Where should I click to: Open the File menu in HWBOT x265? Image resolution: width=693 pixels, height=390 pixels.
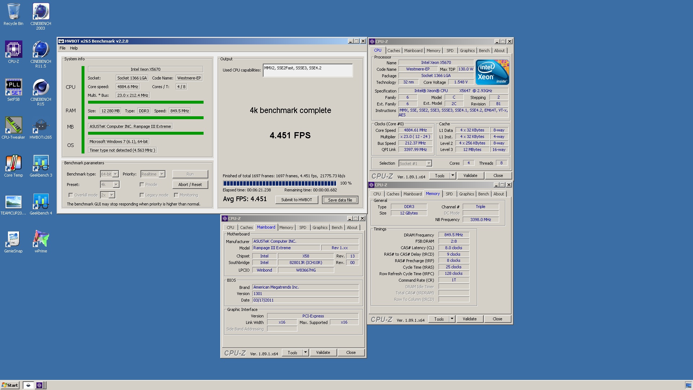[62, 48]
